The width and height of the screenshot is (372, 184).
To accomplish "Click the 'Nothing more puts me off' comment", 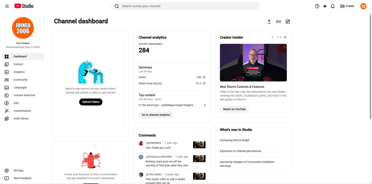I will click(167, 164).
